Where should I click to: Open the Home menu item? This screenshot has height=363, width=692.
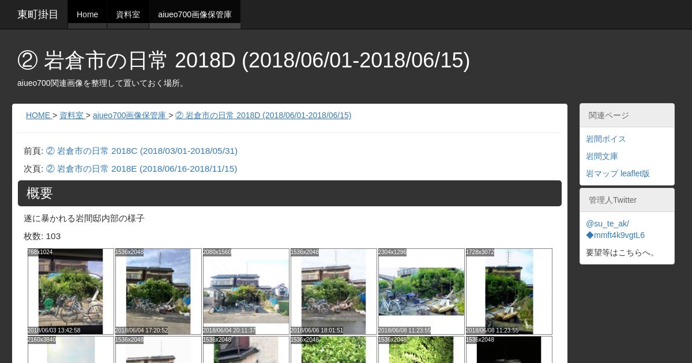click(x=87, y=14)
